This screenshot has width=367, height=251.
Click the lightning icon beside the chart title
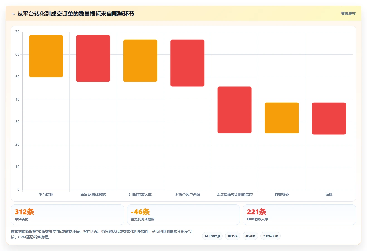[x=13, y=14]
